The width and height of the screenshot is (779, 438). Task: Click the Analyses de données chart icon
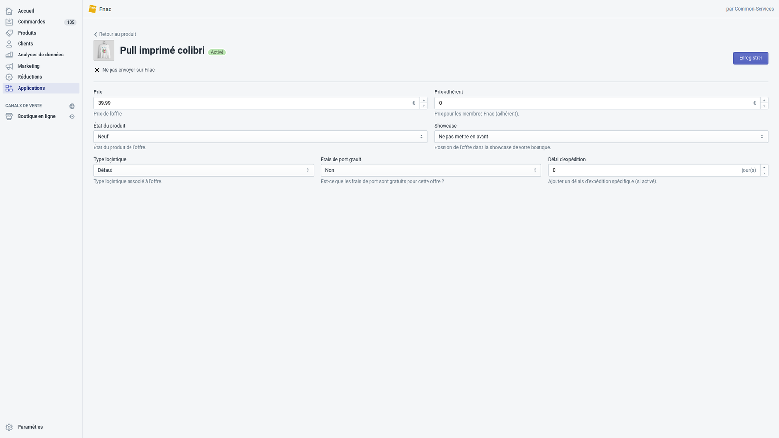9,55
